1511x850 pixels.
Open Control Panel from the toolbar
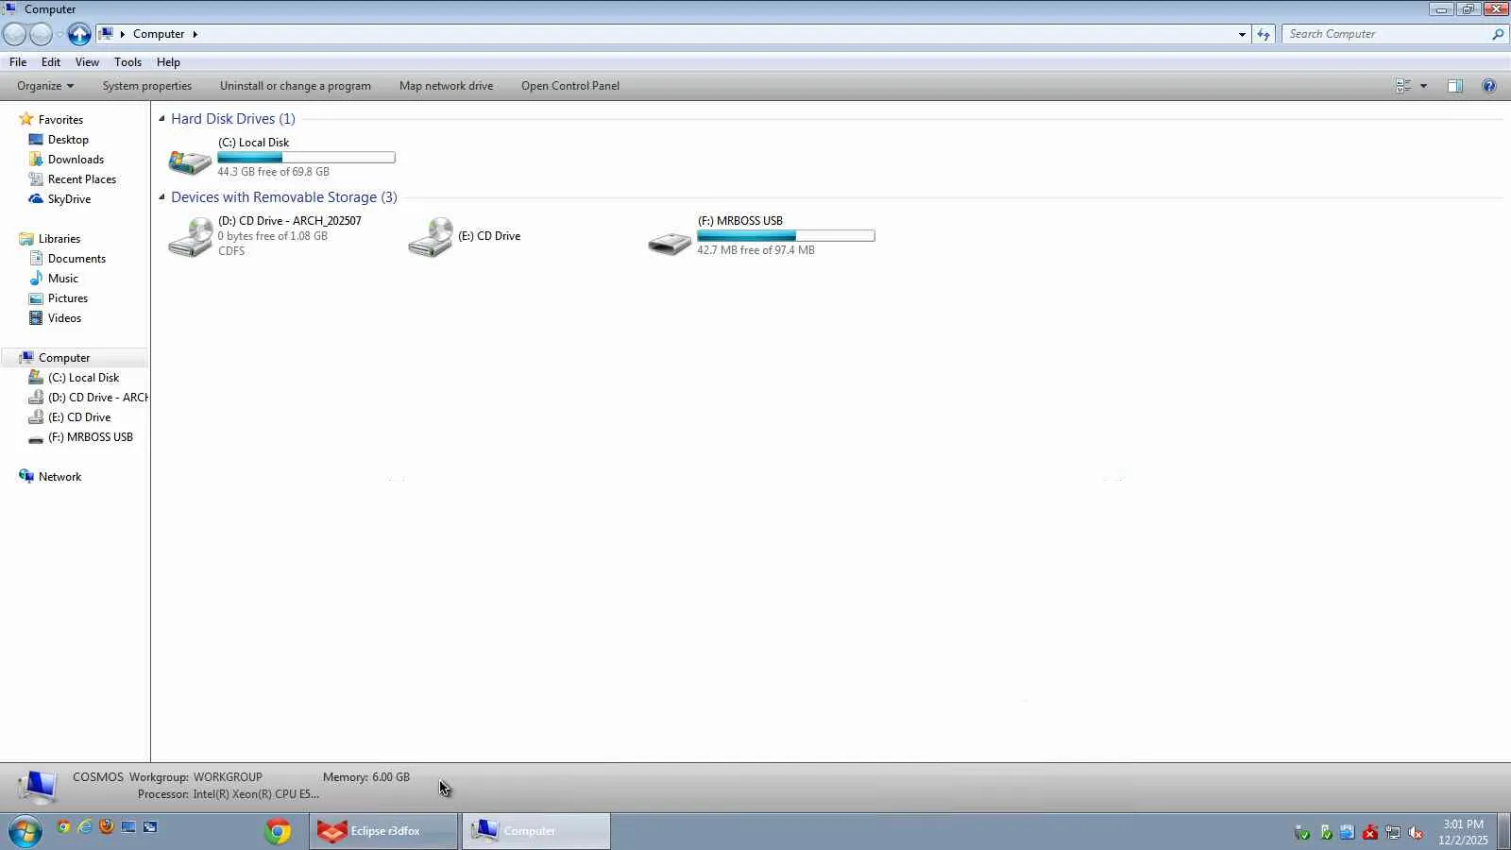[570, 86]
